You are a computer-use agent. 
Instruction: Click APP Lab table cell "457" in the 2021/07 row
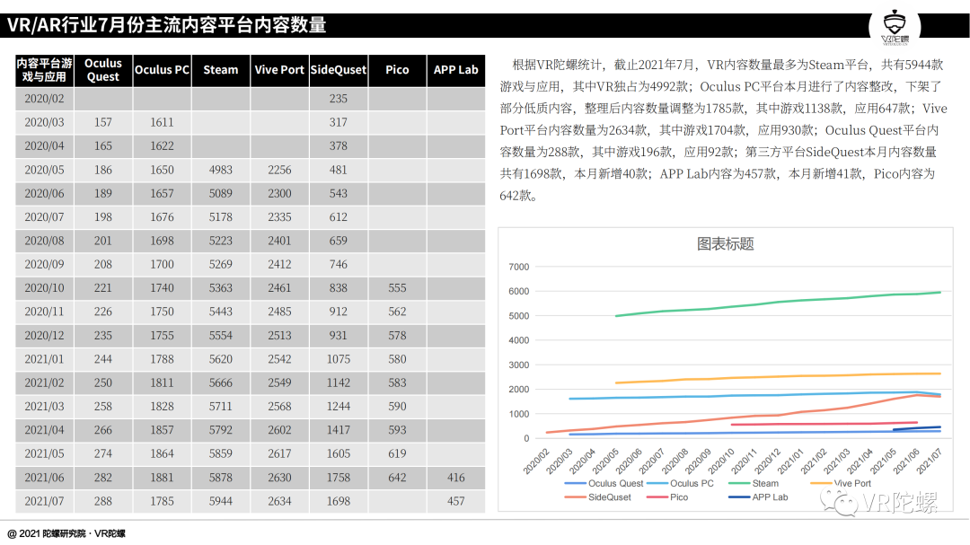pos(456,501)
